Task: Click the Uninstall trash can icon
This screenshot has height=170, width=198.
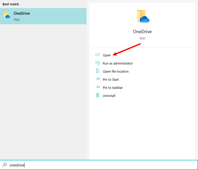Action: click(x=98, y=95)
